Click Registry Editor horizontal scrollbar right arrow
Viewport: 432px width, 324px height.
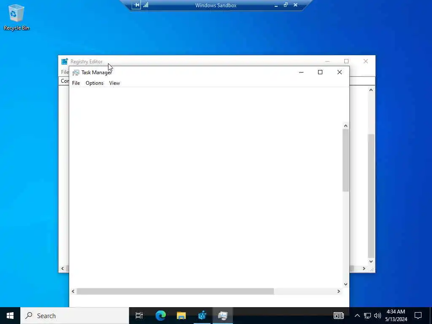(364, 268)
